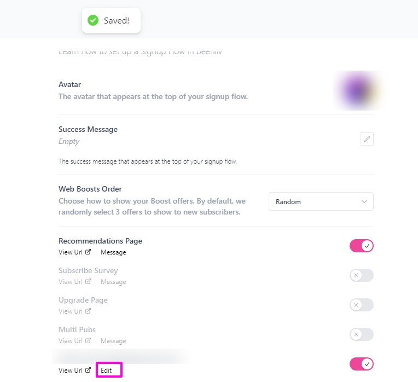Click Upgrade Page external link icon
The height and width of the screenshot is (382, 418).
(x=88, y=311)
